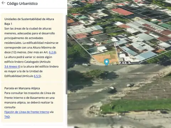This screenshot has width=171, height=128.
Task: Click the side panel vertical scrollbar
Action: [67, 54]
